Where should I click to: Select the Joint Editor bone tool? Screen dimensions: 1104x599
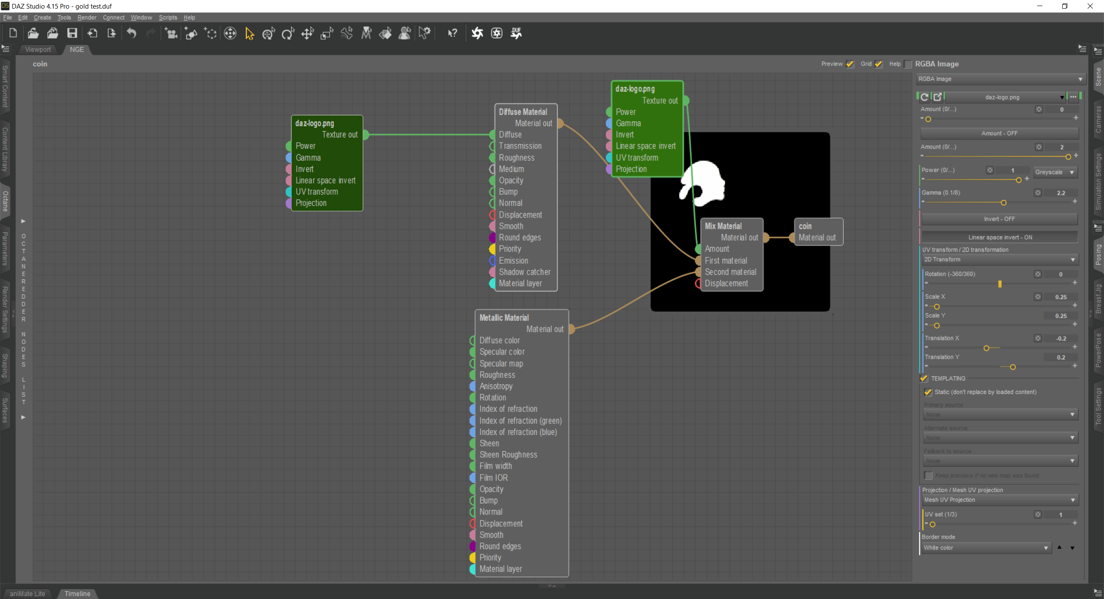coord(346,33)
